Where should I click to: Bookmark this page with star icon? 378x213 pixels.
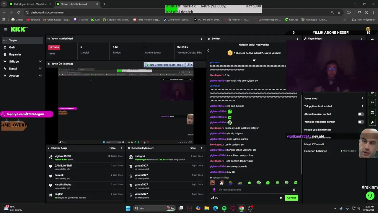(339, 12)
